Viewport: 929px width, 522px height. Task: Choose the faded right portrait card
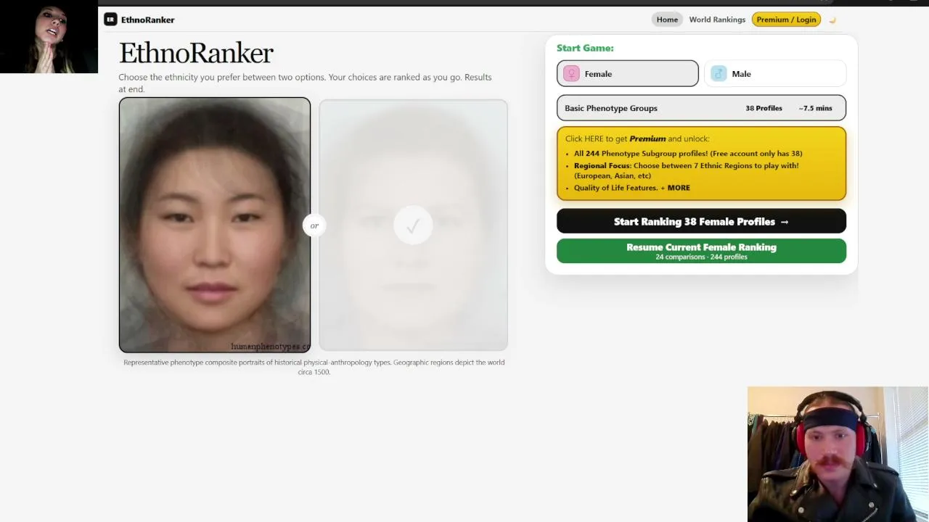(x=413, y=225)
